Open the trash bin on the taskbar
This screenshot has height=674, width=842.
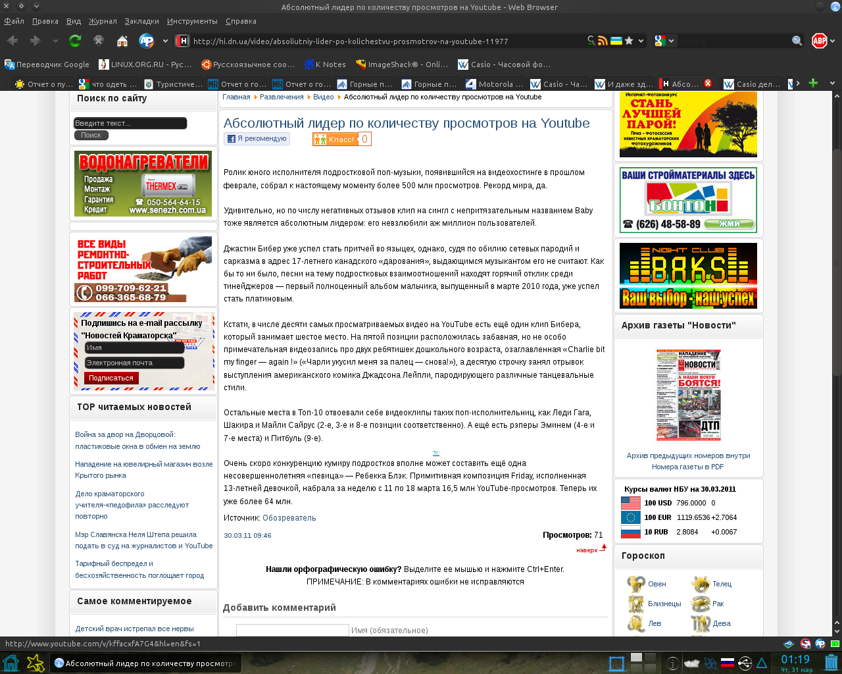coord(831,663)
